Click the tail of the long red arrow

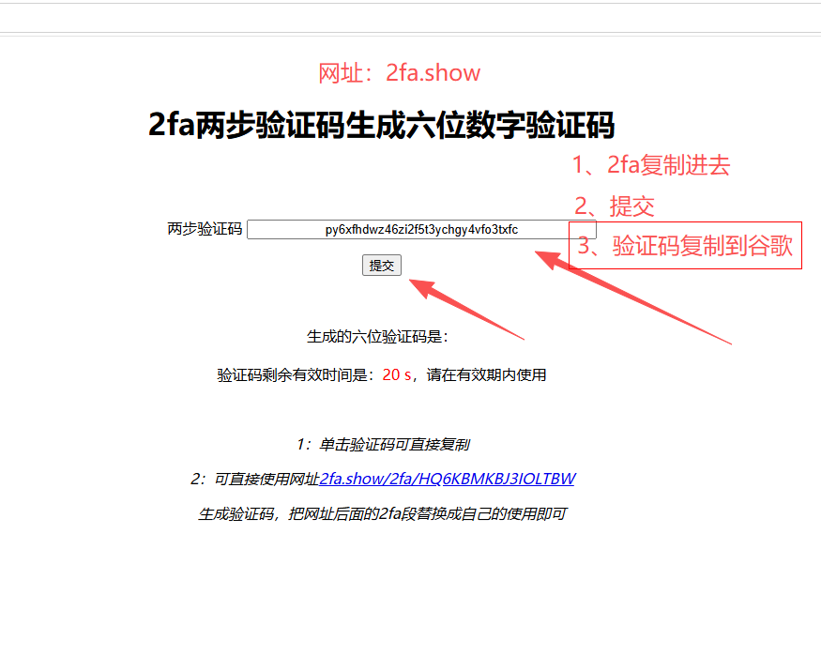tap(728, 342)
